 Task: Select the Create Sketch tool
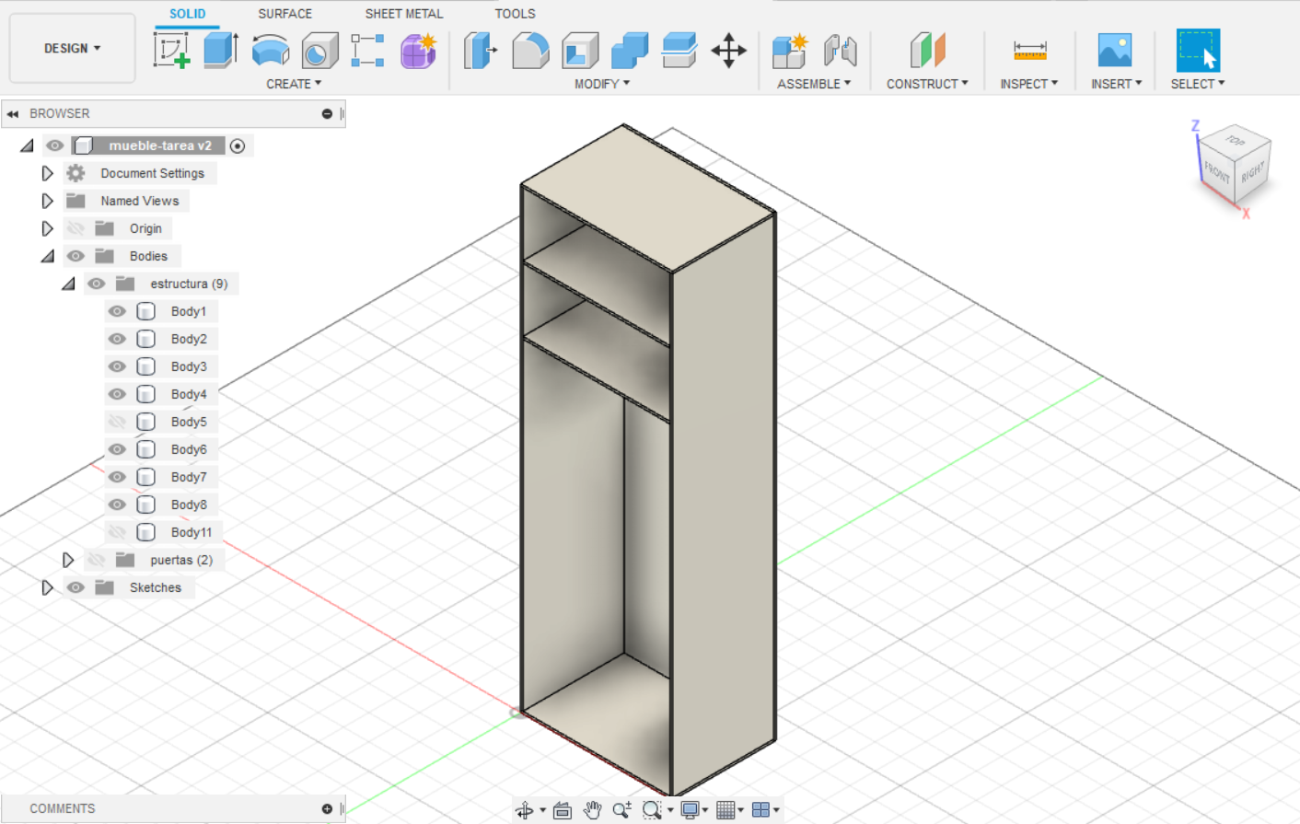(x=172, y=50)
